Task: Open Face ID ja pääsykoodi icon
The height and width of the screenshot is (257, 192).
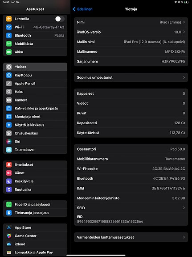Action: click(9, 204)
